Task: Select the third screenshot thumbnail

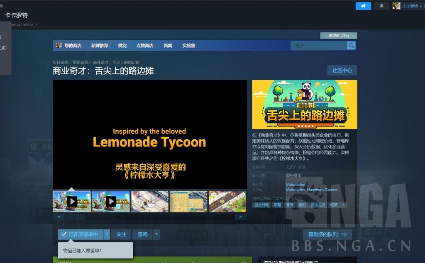Action: click(150, 202)
